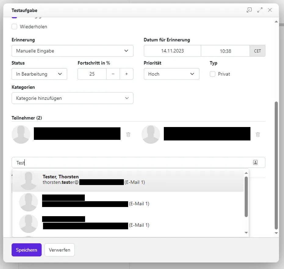Open the Erinnerung dropdown
The image size is (284, 269).
[72, 51]
